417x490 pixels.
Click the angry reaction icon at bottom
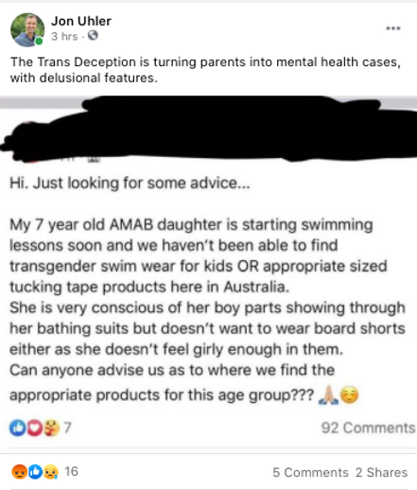click(x=19, y=472)
